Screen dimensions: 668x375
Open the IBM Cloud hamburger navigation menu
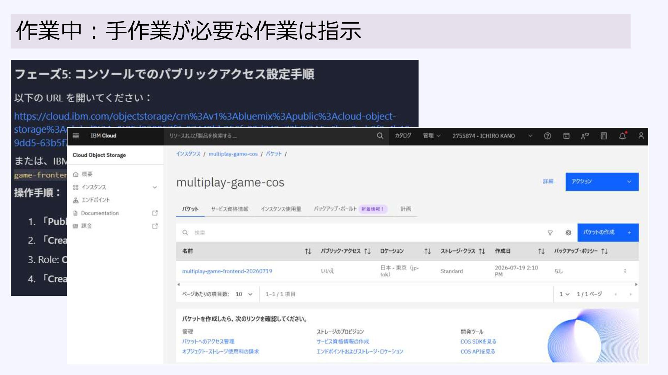coord(76,136)
